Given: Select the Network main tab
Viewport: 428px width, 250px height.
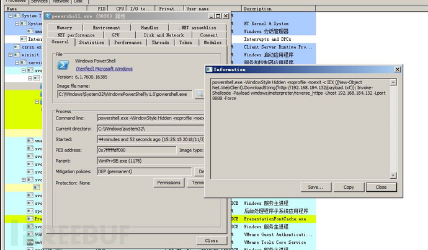Looking at the screenshot, I should pos(61,1).
